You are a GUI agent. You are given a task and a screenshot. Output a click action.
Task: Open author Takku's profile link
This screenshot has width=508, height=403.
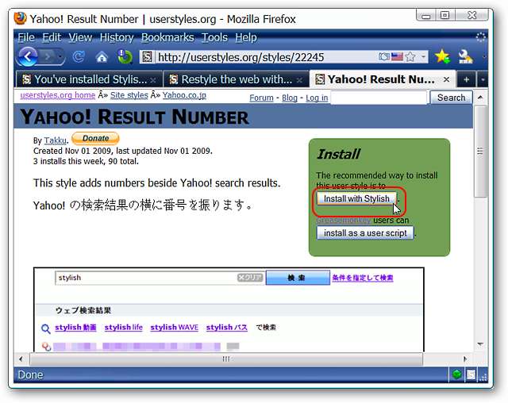tap(55, 140)
